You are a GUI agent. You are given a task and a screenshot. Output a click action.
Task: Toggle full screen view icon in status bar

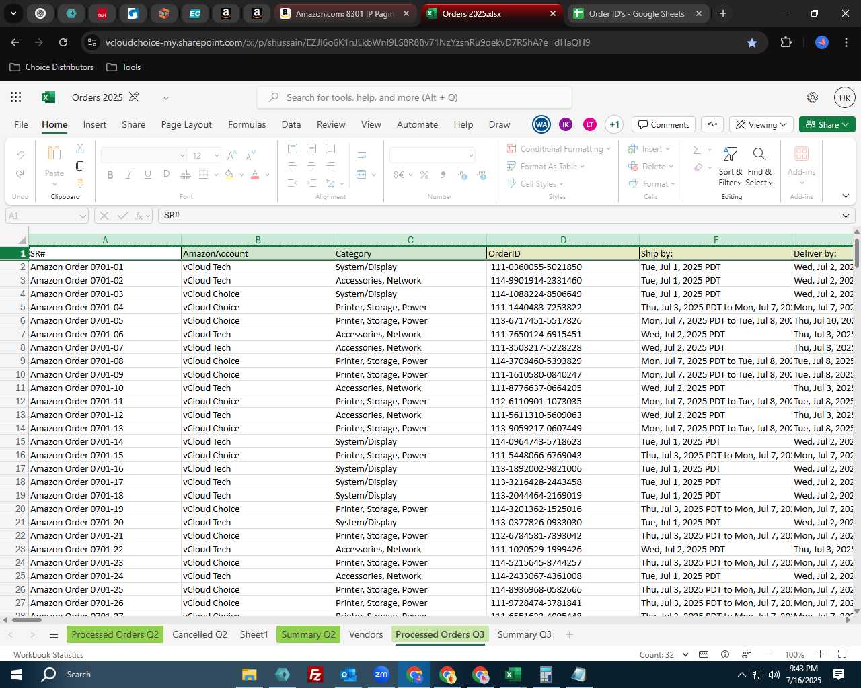(842, 654)
